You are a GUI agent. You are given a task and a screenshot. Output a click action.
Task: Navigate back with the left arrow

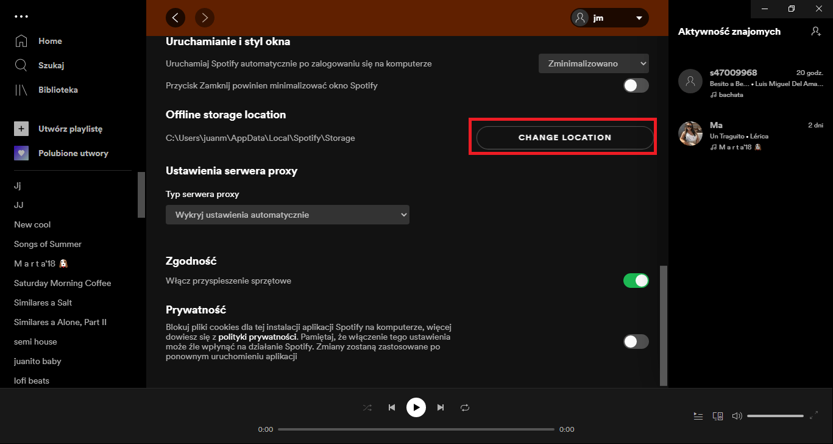pos(175,18)
